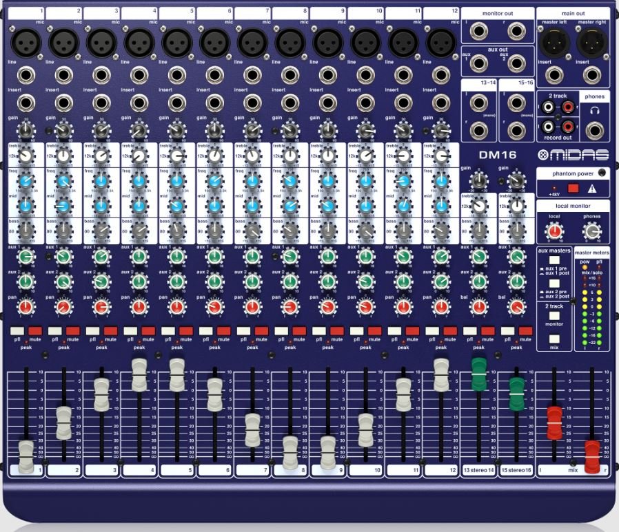This screenshot has width=619, height=532.
Task: Click the MIDAS logo
Action: pos(573,155)
